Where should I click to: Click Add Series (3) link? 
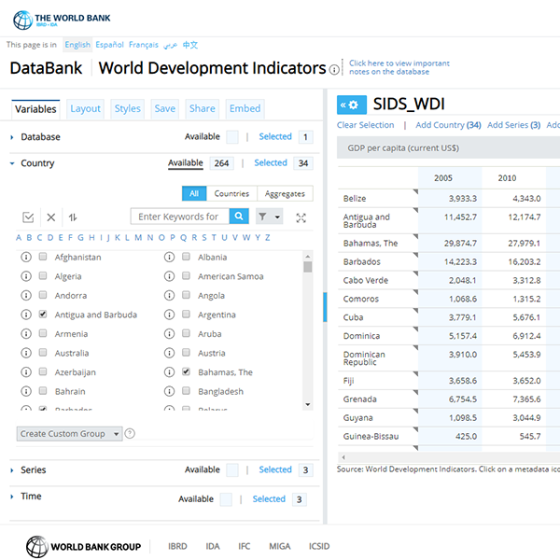pyautogui.click(x=513, y=125)
